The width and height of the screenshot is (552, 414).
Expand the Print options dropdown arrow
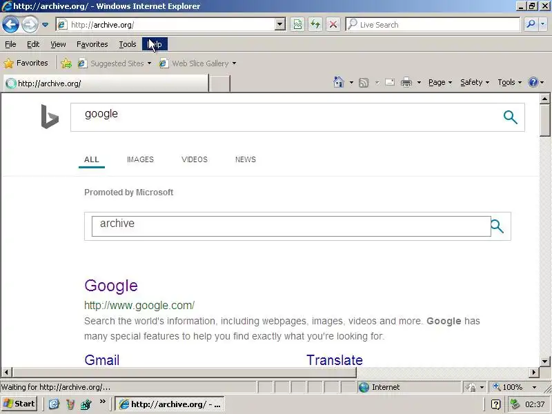point(419,82)
